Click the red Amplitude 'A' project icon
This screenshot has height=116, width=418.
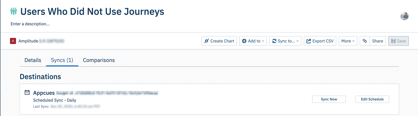coord(13,41)
